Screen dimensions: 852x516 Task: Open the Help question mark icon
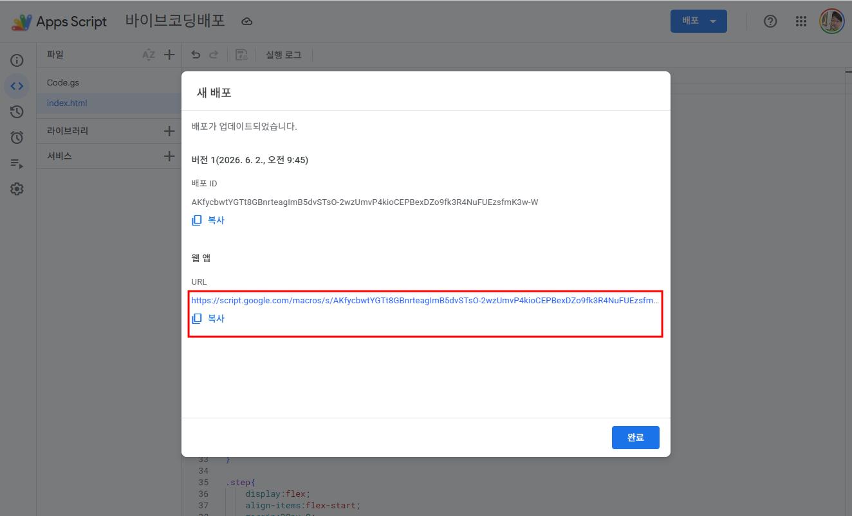pyautogui.click(x=770, y=21)
